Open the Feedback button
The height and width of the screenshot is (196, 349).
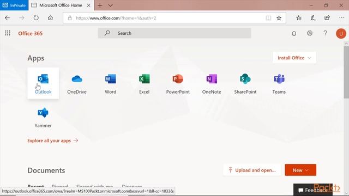pos(313,190)
